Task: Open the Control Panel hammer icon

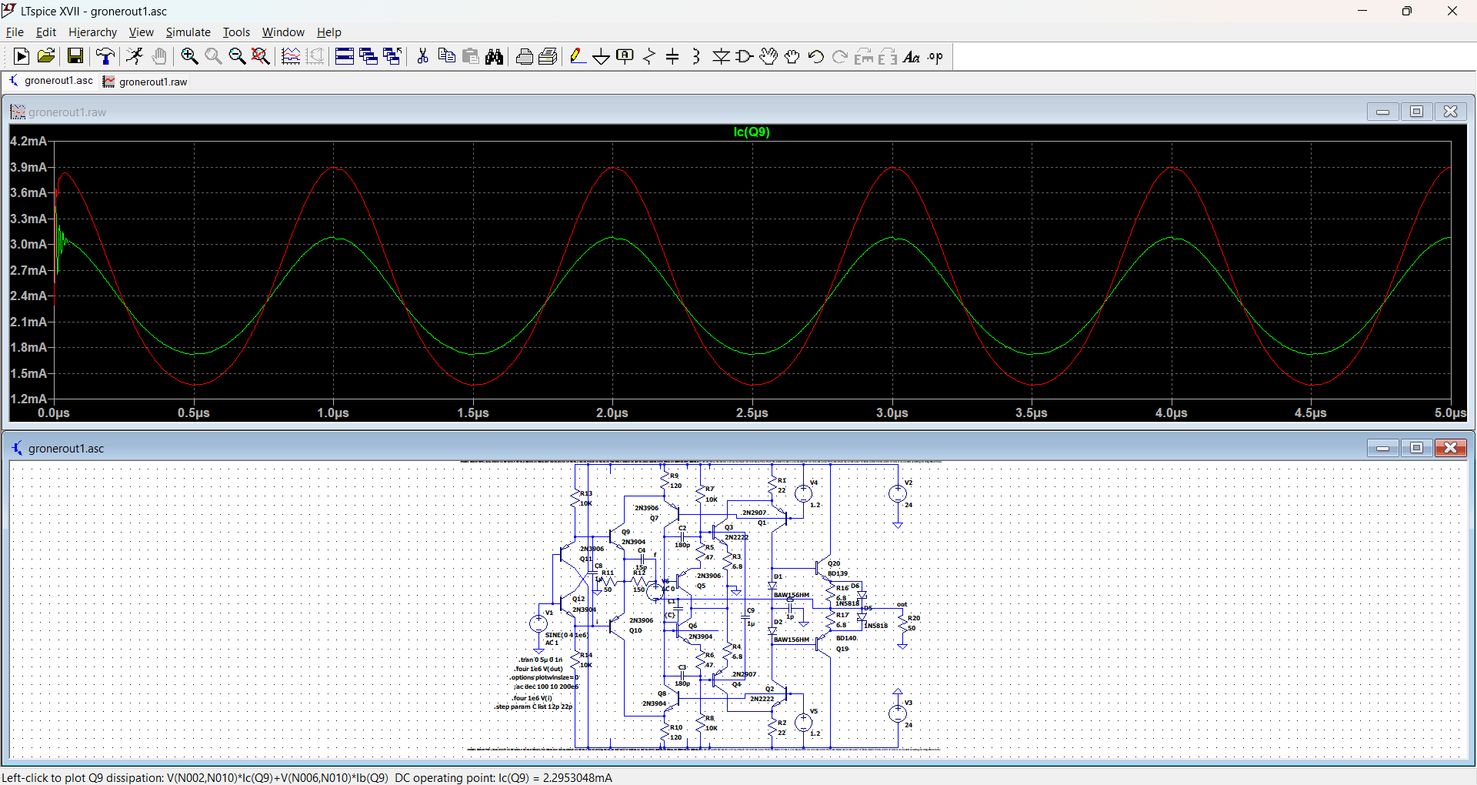Action: [105, 56]
